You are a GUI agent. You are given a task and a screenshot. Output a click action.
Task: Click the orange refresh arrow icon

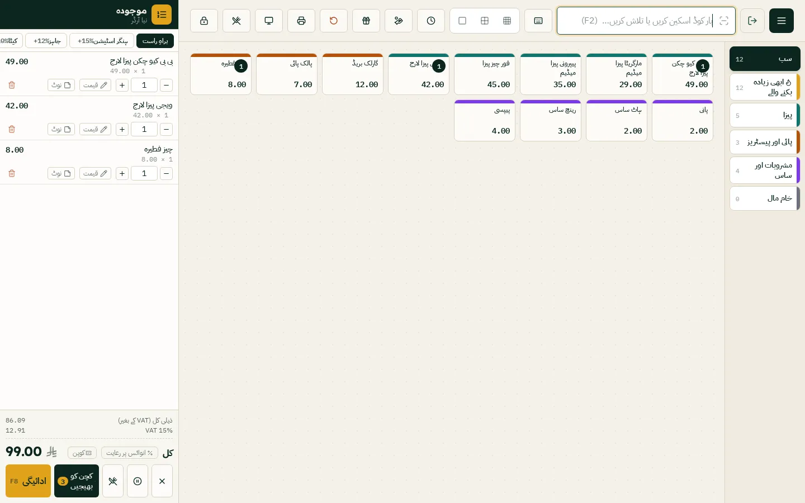(334, 21)
